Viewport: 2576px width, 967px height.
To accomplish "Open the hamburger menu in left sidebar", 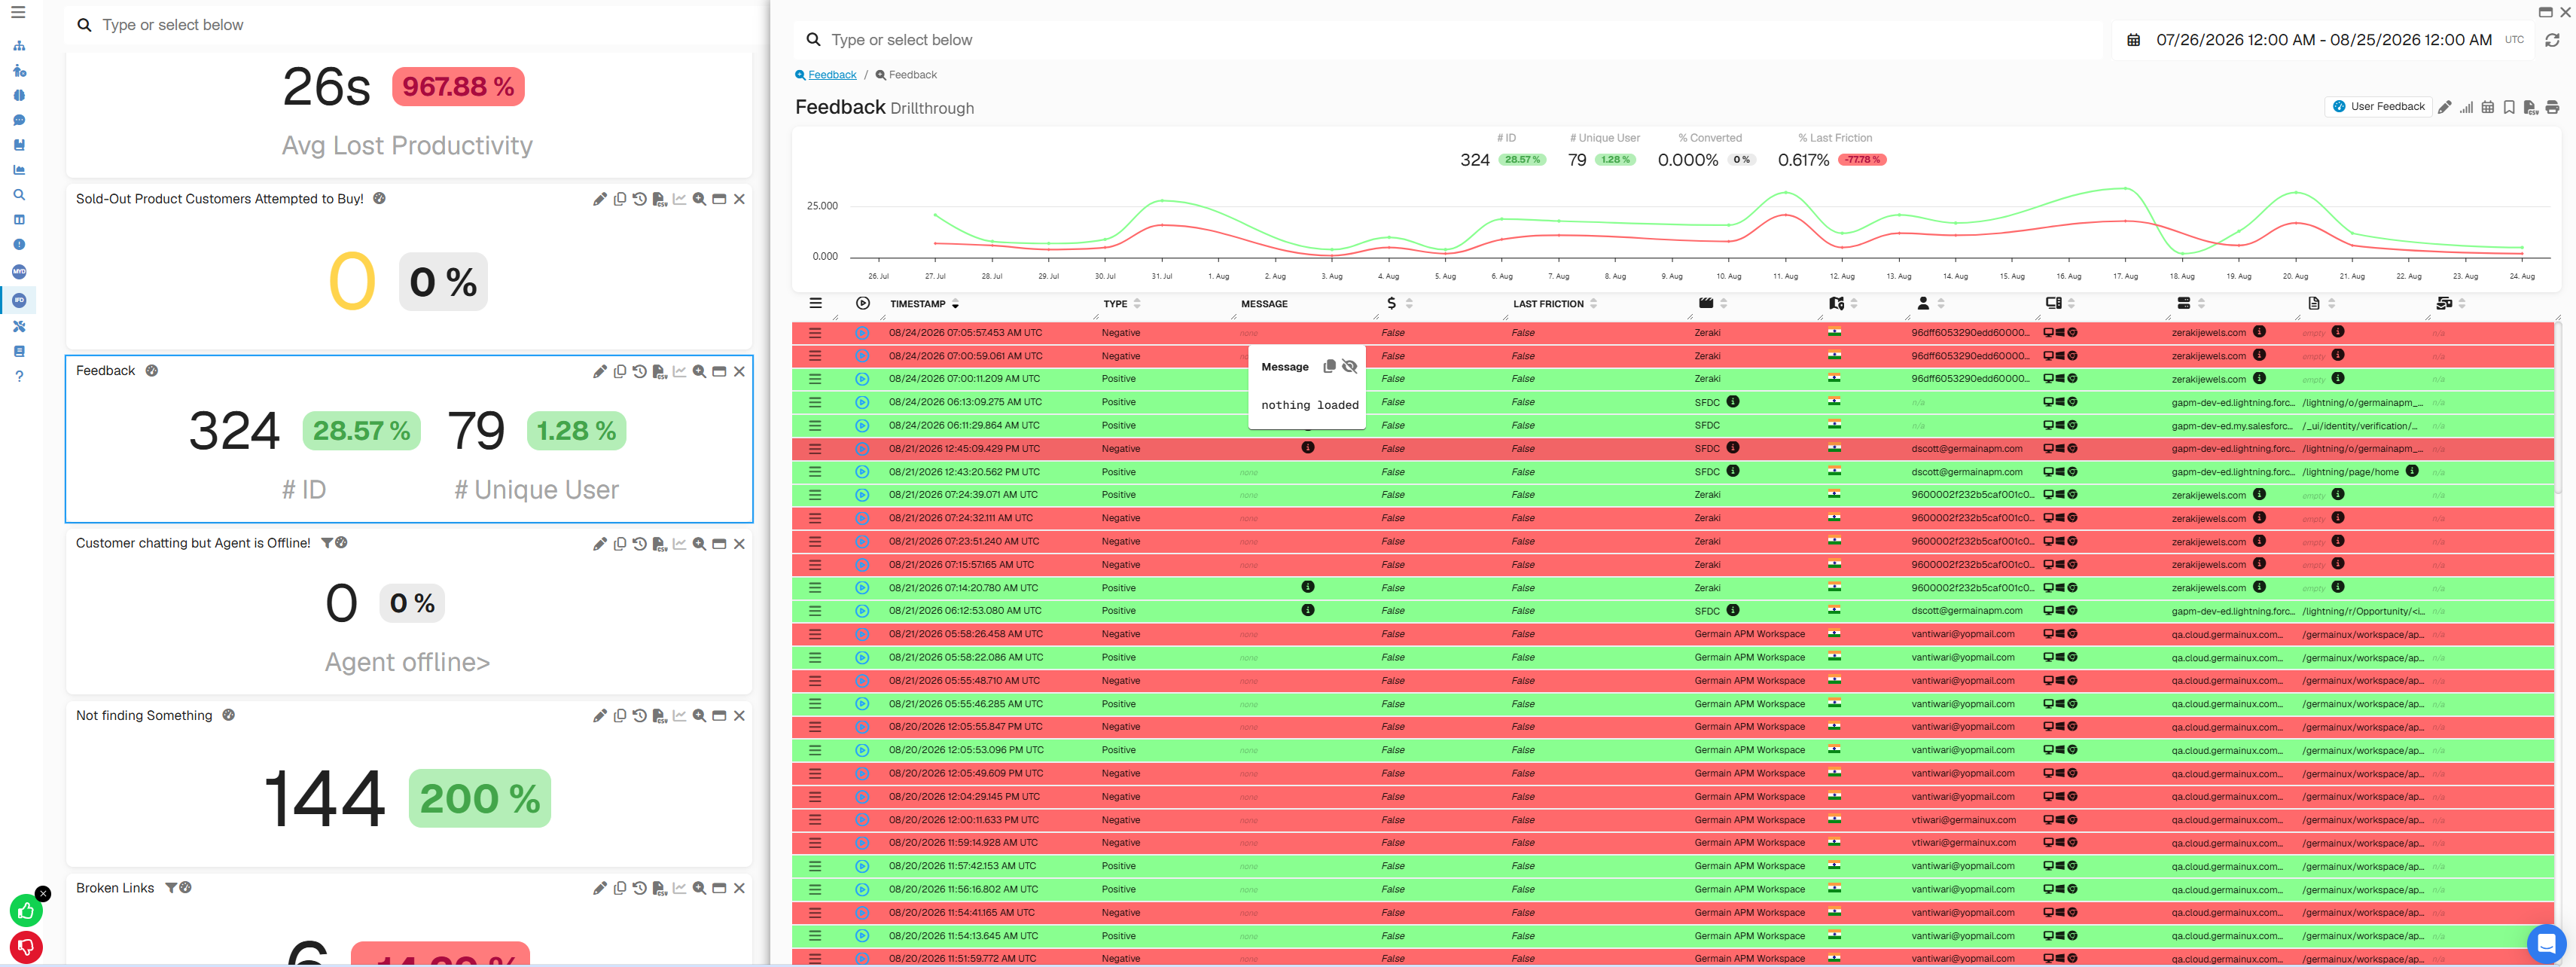I will coord(18,13).
